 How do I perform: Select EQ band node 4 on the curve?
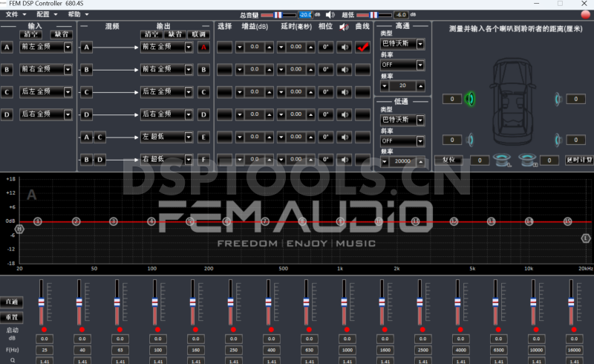[151, 221]
